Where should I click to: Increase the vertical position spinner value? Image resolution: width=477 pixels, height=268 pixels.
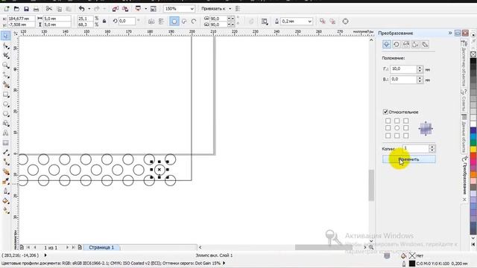[420, 77]
